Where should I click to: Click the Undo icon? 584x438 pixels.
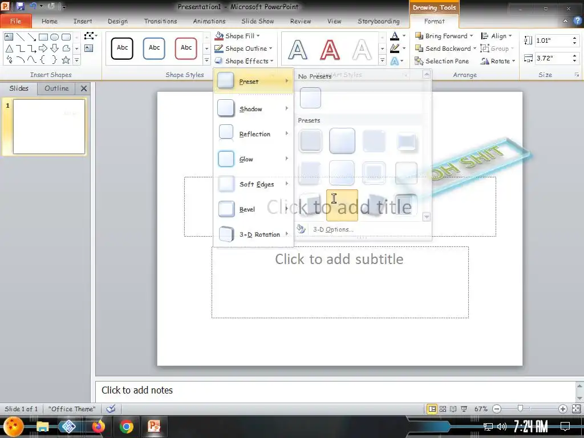(x=33, y=6)
